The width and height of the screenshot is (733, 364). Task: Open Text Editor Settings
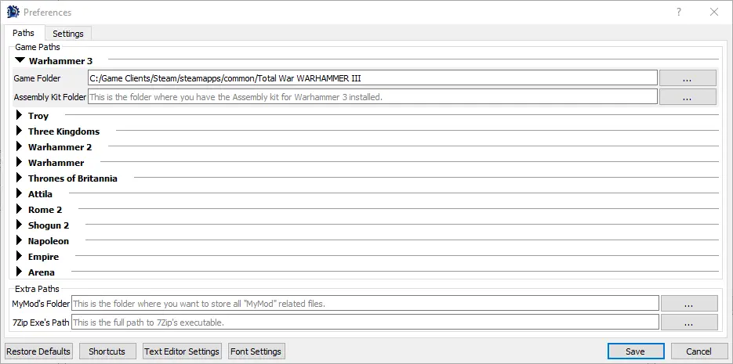182,351
